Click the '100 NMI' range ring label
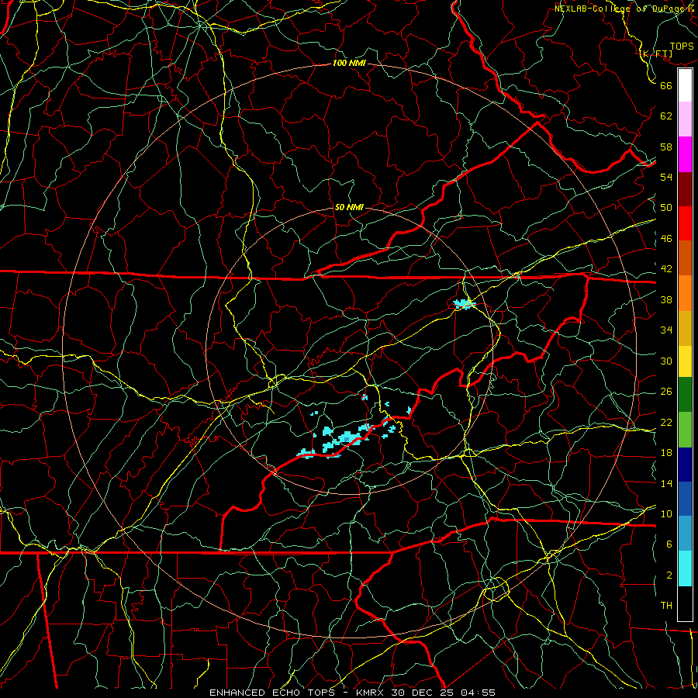This screenshot has width=698, height=698. coord(349,63)
